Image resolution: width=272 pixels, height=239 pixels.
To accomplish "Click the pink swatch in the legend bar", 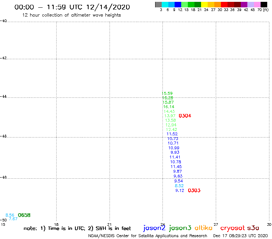I will tap(257, 4).
